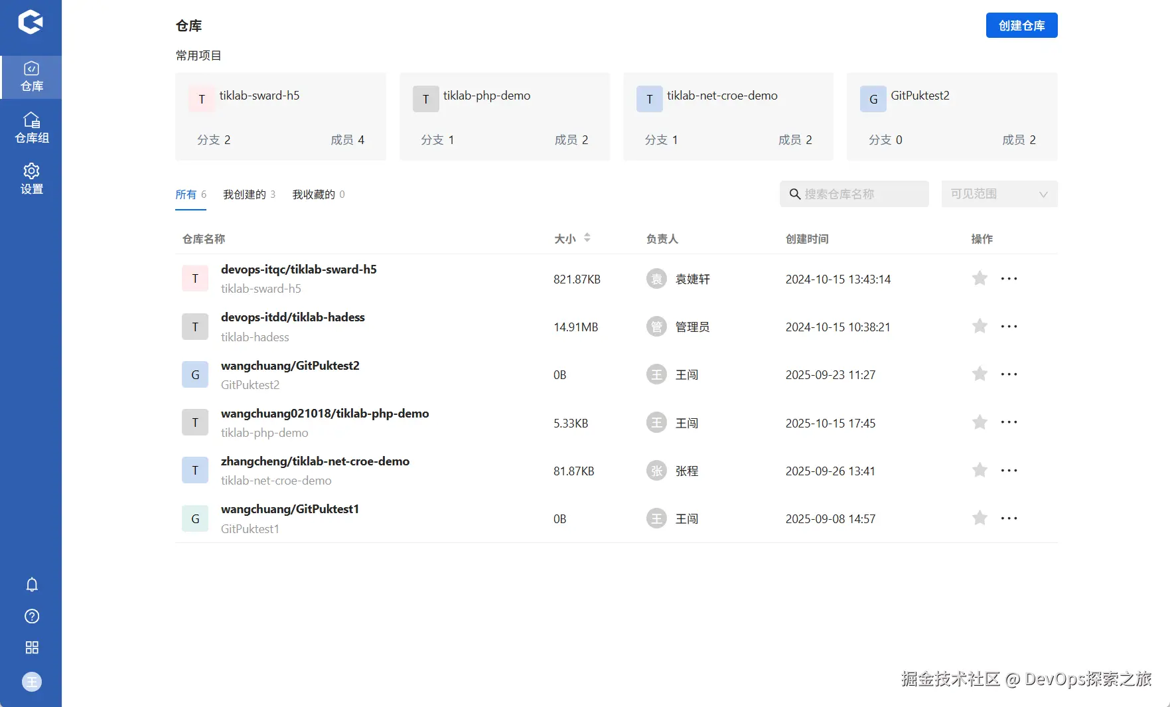Open wangchuang/GitPuktest2 repository link
Image resolution: width=1170 pixels, height=707 pixels.
click(x=290, y=366)
